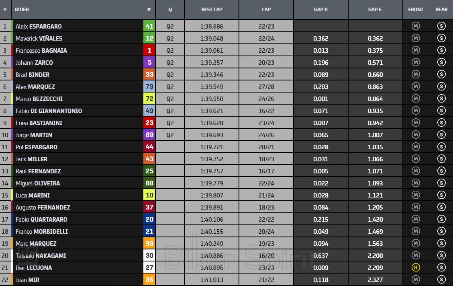453x286 pixels.
Task: Click the red number 1 badge for Bagnaia
Action: click(x=149, y=51)
